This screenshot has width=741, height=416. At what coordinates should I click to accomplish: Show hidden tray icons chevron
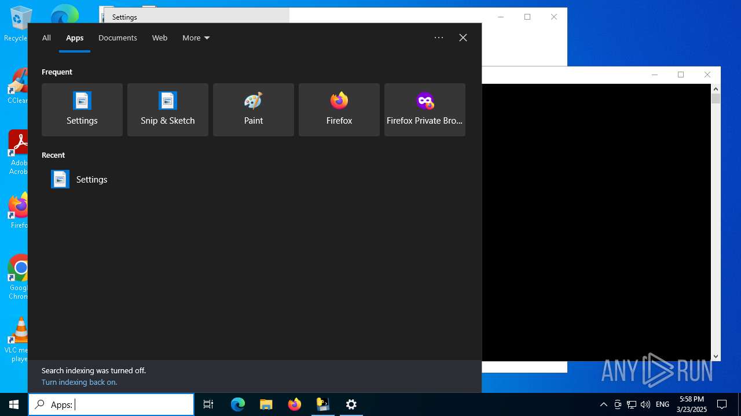pos(604,404)
